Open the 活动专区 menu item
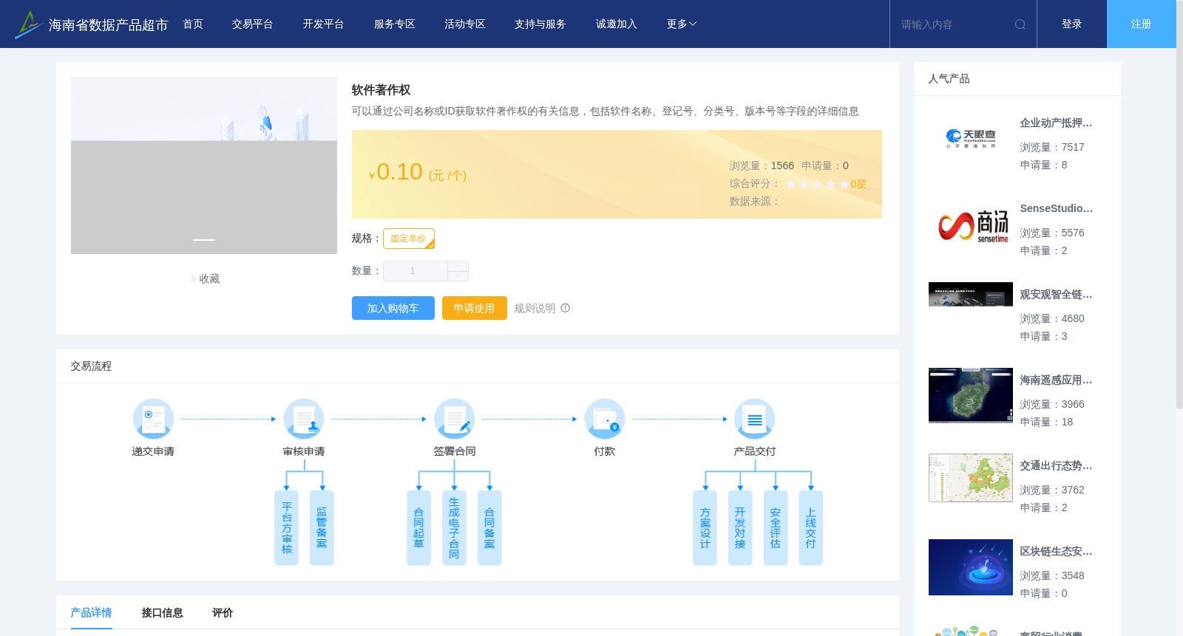 [x=465, y=24]
